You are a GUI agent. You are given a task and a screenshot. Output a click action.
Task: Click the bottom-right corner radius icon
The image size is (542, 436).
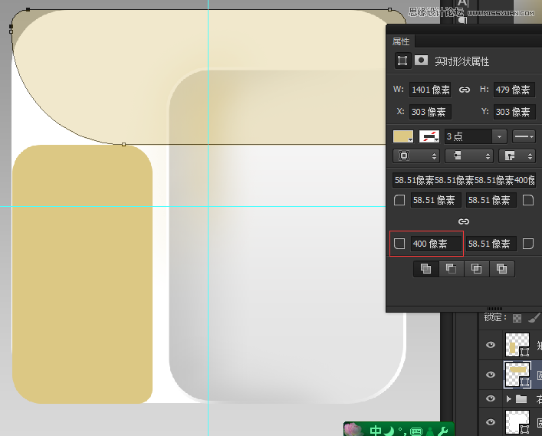click(x=528, y=244)
